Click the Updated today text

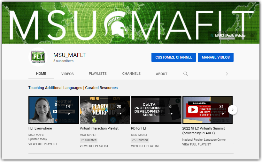pos(38,139)
